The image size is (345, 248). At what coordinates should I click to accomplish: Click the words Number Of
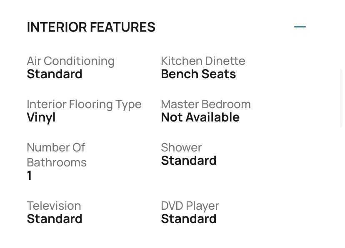click(56, 147)
